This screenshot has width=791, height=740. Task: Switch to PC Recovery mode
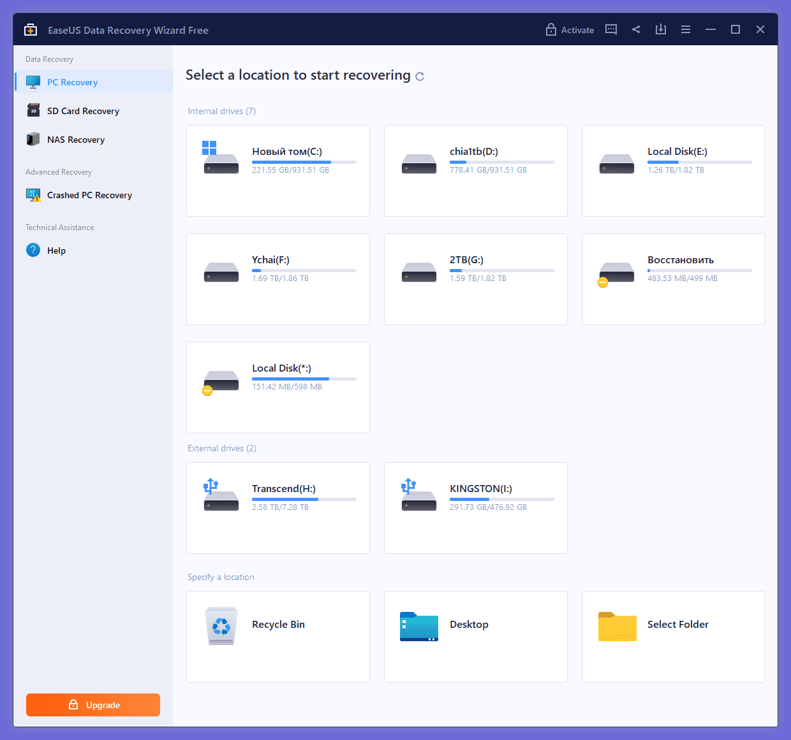[x=94, y=82]
